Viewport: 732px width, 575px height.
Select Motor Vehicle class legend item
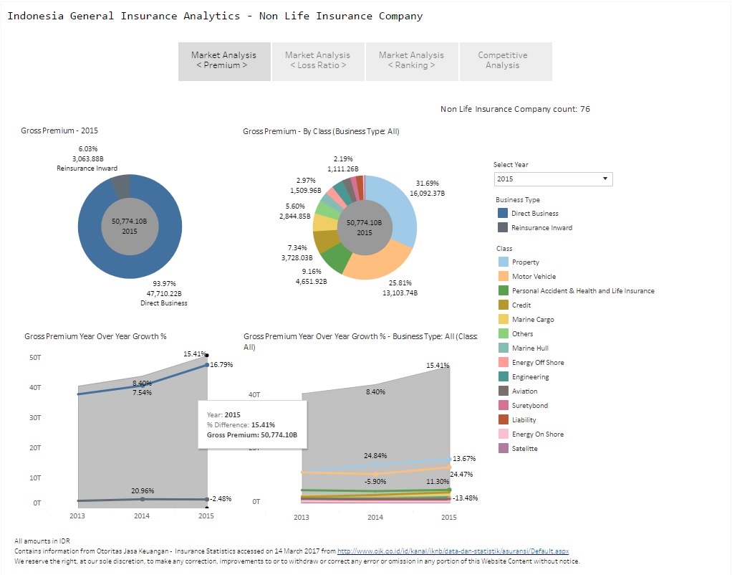click(503, 277)
